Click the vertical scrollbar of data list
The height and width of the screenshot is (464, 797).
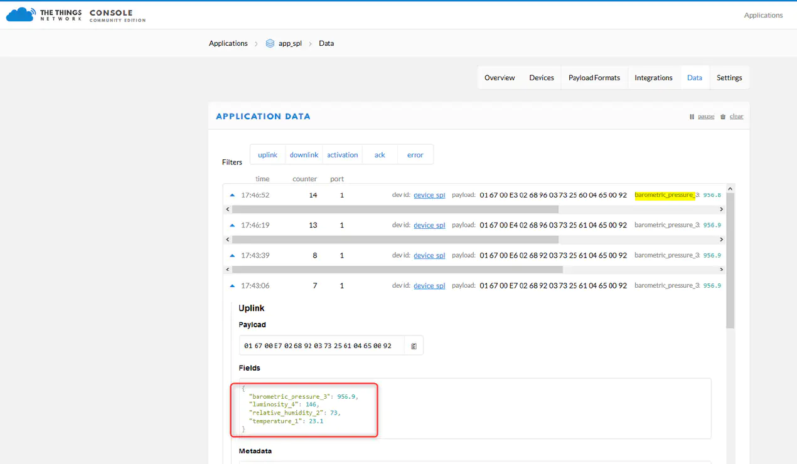pos(730,260)
